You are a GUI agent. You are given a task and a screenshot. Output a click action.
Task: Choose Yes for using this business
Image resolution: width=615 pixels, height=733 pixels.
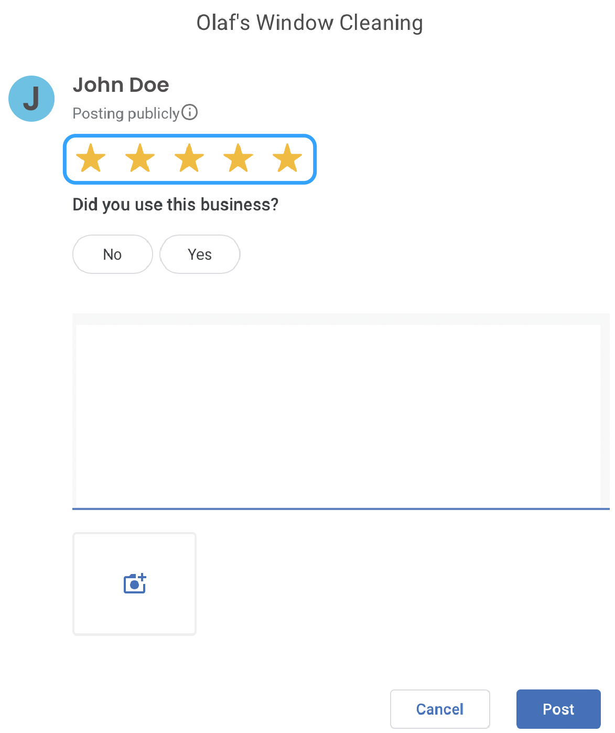click(200, 254)
